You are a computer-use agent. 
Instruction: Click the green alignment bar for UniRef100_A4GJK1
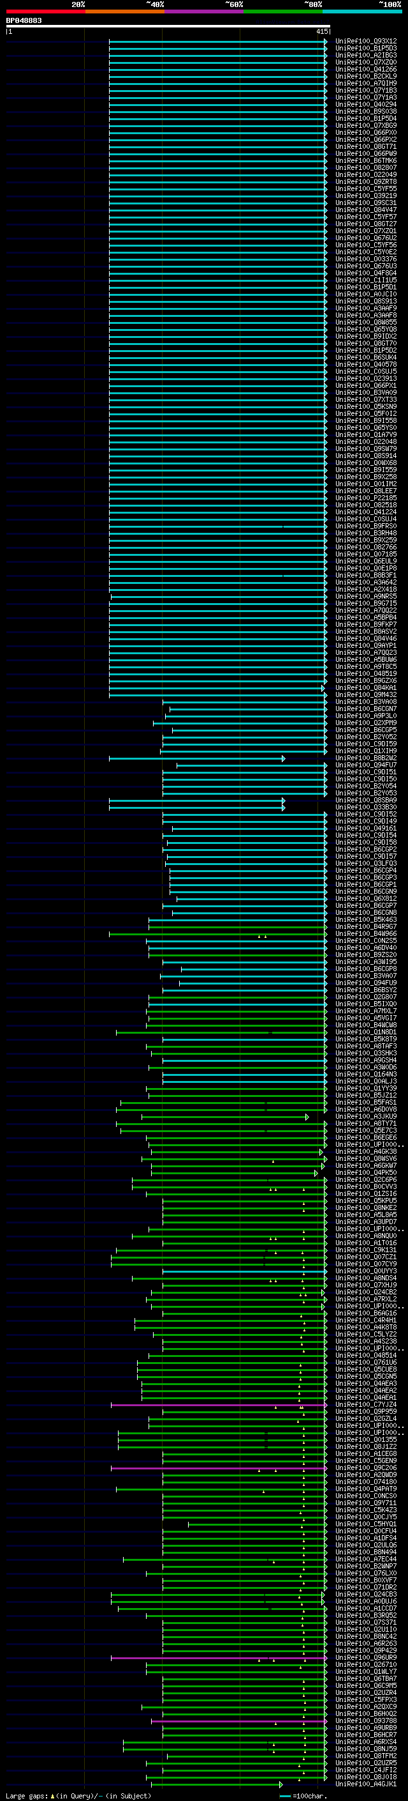click(217, 1784)
